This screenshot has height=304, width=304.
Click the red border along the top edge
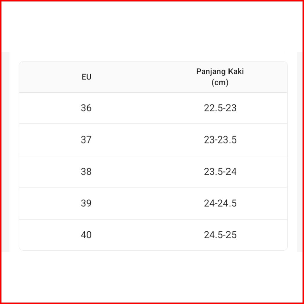pyautogui.click(x=152, y=1)
